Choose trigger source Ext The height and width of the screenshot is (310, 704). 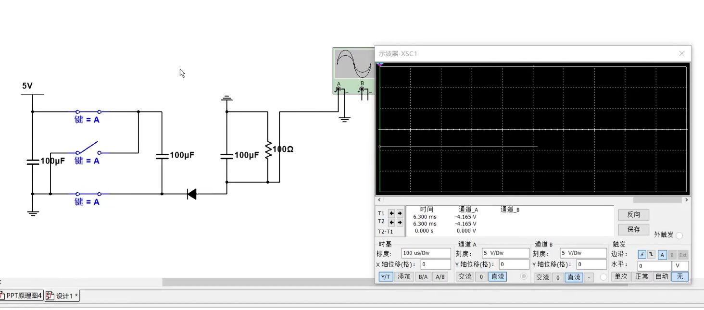(x=683, y=255)
